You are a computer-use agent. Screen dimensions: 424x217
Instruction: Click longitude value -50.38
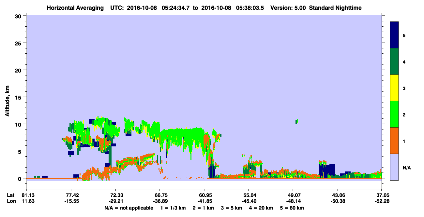point(337,201)
